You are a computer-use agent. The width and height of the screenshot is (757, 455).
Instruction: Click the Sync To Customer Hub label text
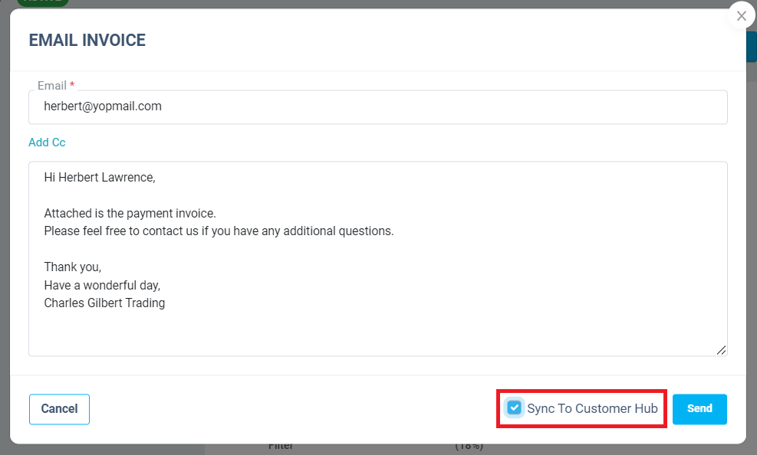click(x=592, y=409)
